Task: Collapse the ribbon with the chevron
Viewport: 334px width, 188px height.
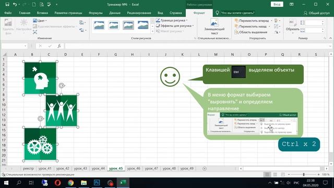Action: (330, 38)
